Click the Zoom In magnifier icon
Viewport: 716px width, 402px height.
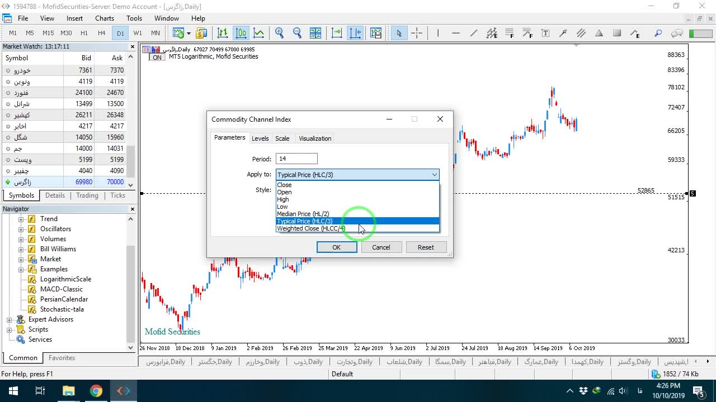279,33
